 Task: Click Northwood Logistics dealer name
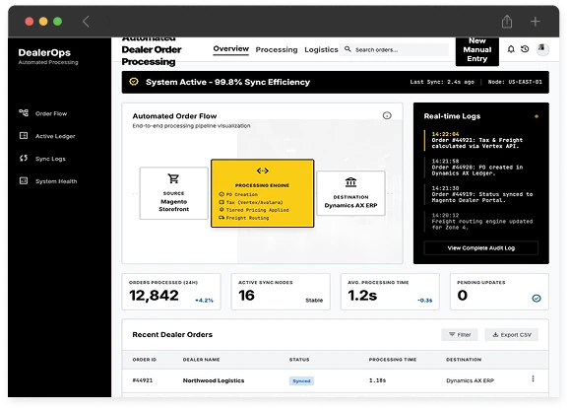tap(214, 380)
